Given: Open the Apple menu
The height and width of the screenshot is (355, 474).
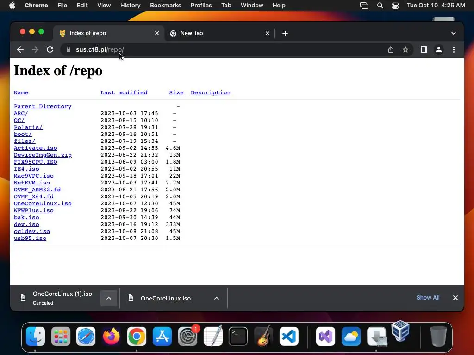Looking at the screenshot, I should [12, 6].
